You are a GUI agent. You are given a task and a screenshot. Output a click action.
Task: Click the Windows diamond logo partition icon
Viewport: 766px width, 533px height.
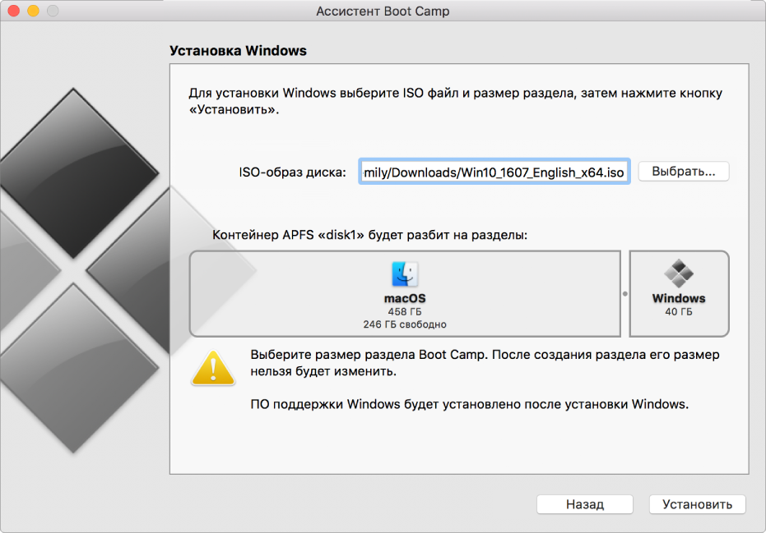click(679, 273)
